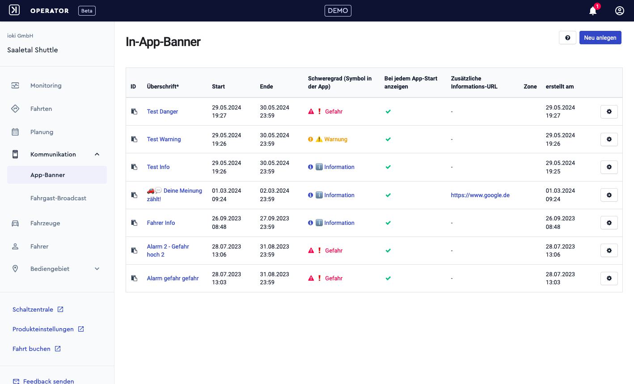The image size is (634, 384).
Task: Copy ID of Alarm gefahr gefahr banner
Action: 134,278
